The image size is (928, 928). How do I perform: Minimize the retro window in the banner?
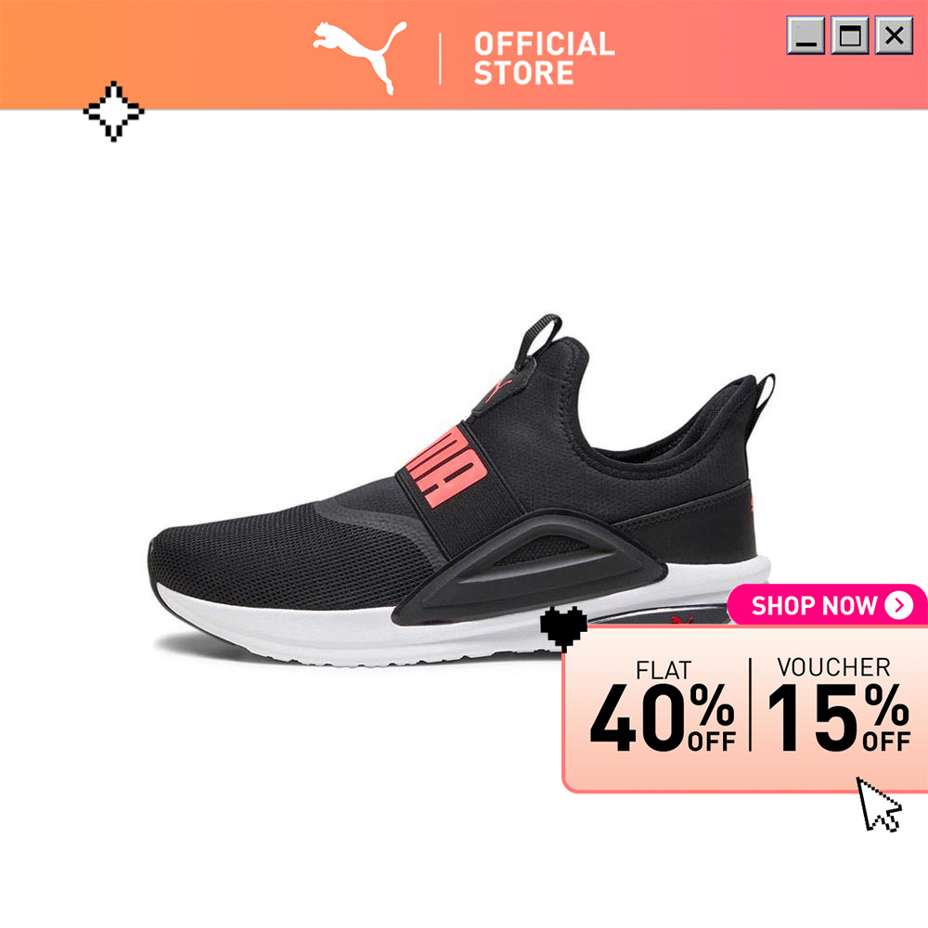point(806,36)
